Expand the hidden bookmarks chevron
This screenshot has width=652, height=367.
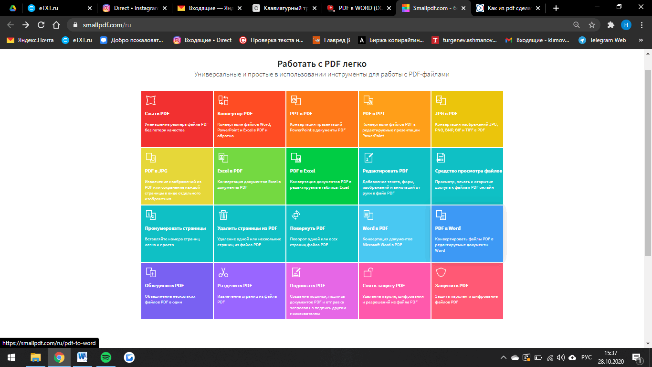click(x=641, y=40)
